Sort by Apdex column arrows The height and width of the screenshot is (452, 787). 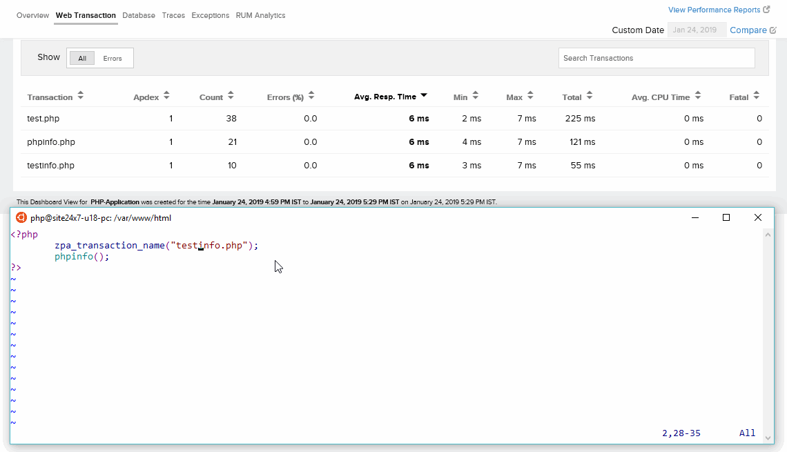point(166,97)
